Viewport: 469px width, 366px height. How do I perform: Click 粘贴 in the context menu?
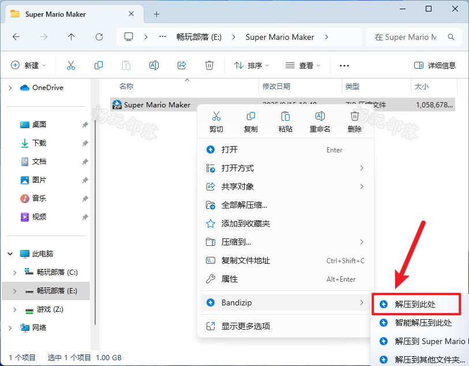tap(286, 122)
